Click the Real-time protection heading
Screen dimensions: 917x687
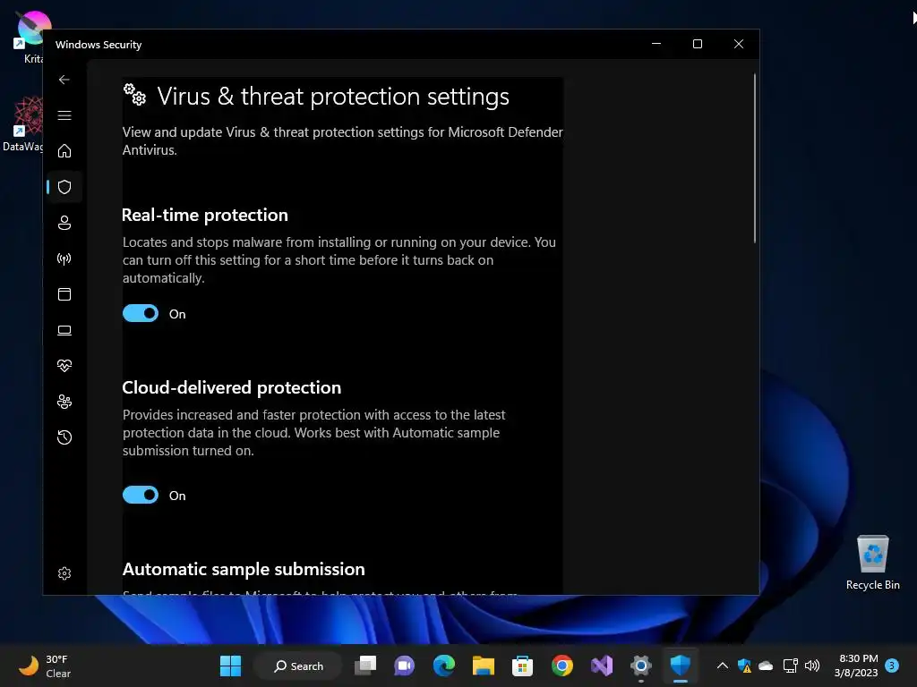pos(205,215)
